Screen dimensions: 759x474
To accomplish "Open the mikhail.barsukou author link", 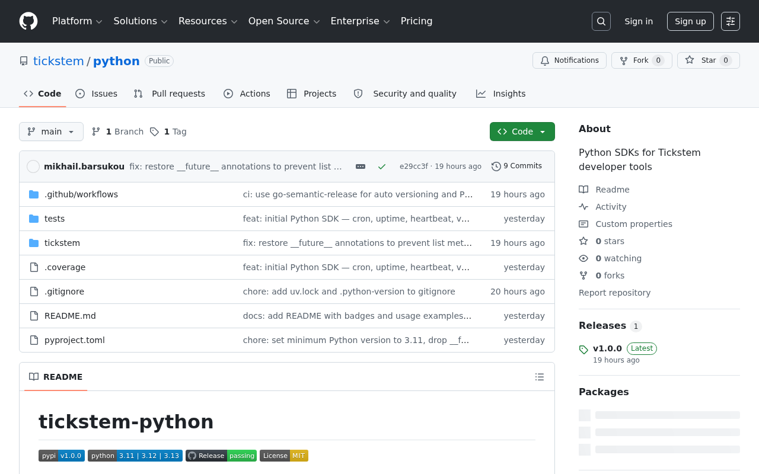I will tap(84, 166).
